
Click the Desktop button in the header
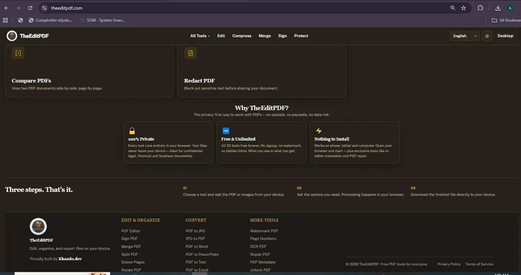point(505,36)
